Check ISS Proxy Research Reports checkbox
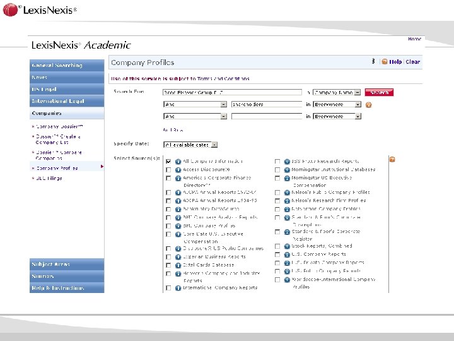Image resolution: width=454 pixels, height=341 pixels. click(x=277, y=162)
